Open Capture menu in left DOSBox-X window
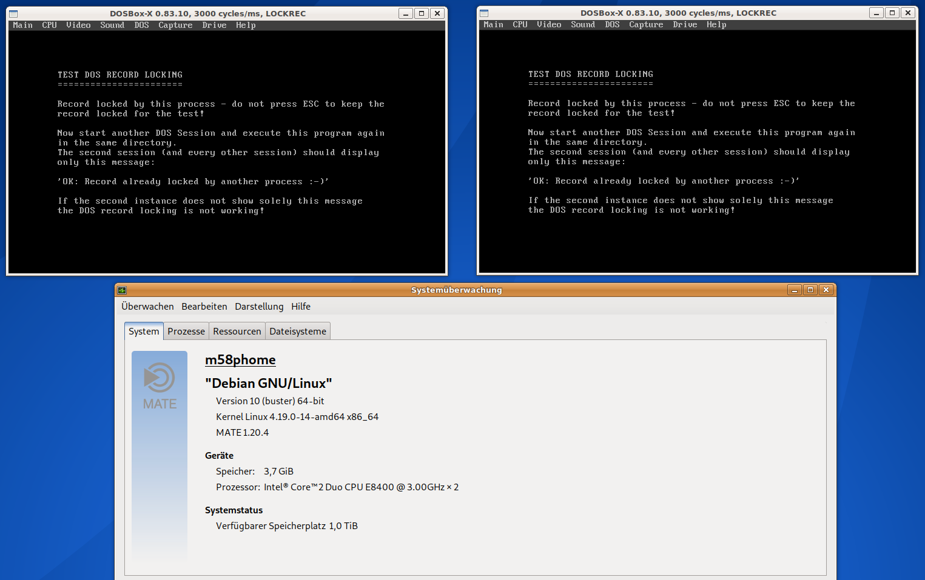Image resolution: width=925 pixels, height=580 pixels. (176, 25)
